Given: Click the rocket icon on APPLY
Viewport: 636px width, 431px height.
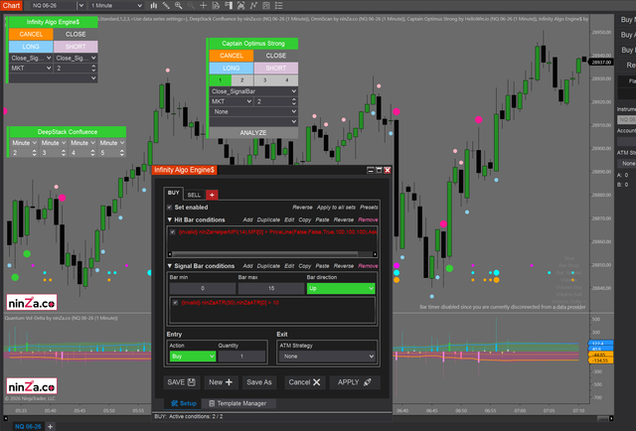Looking at the screenshot, I should pos(367,382).
